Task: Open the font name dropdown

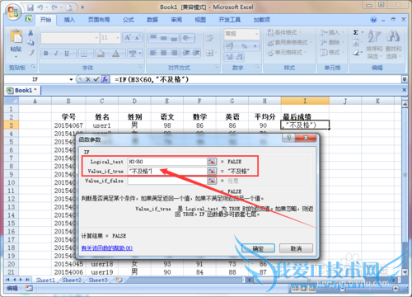Action: (x=96, y=38)
